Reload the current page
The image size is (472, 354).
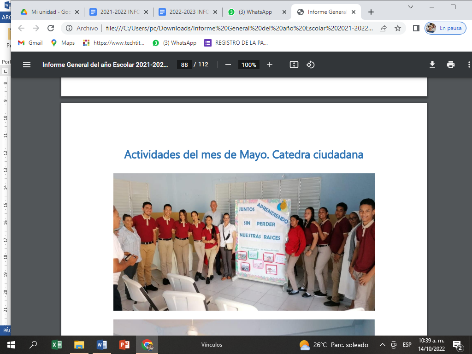click(51, 28)
